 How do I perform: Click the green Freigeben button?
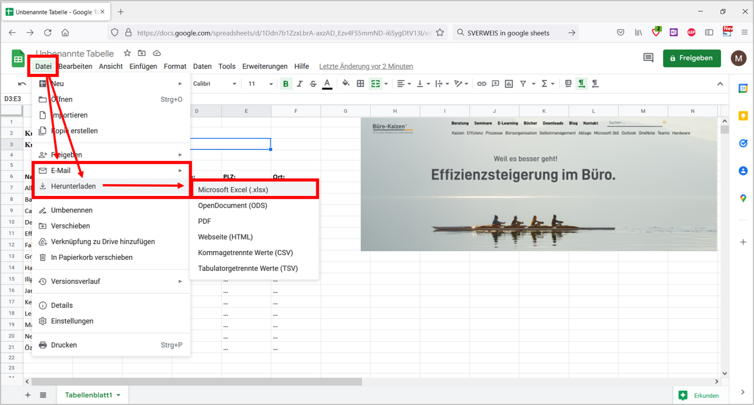pyautogui.click(x=692, y=58)
